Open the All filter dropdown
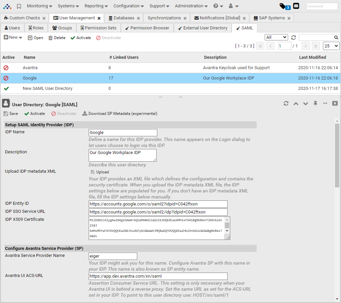Viewport: 341px width, 303px height. tap(276, 37)
